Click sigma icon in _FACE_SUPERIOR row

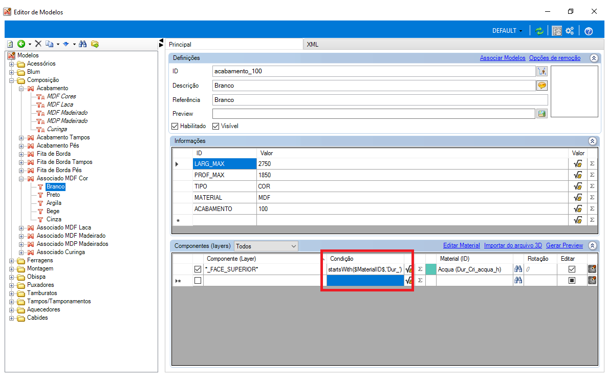tap(420, 269)
